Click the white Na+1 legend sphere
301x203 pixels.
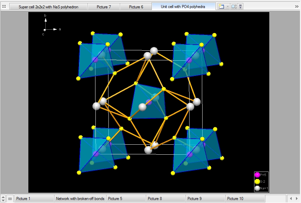(x=257, y=188)
